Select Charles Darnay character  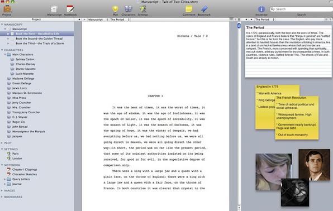point(26,64)
